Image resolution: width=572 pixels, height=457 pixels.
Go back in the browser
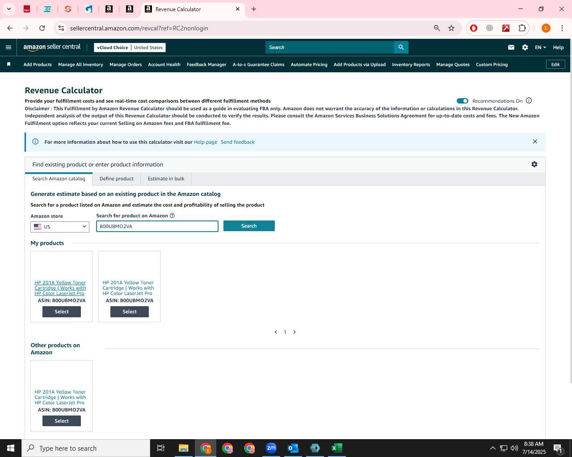(x=10, y=28)
